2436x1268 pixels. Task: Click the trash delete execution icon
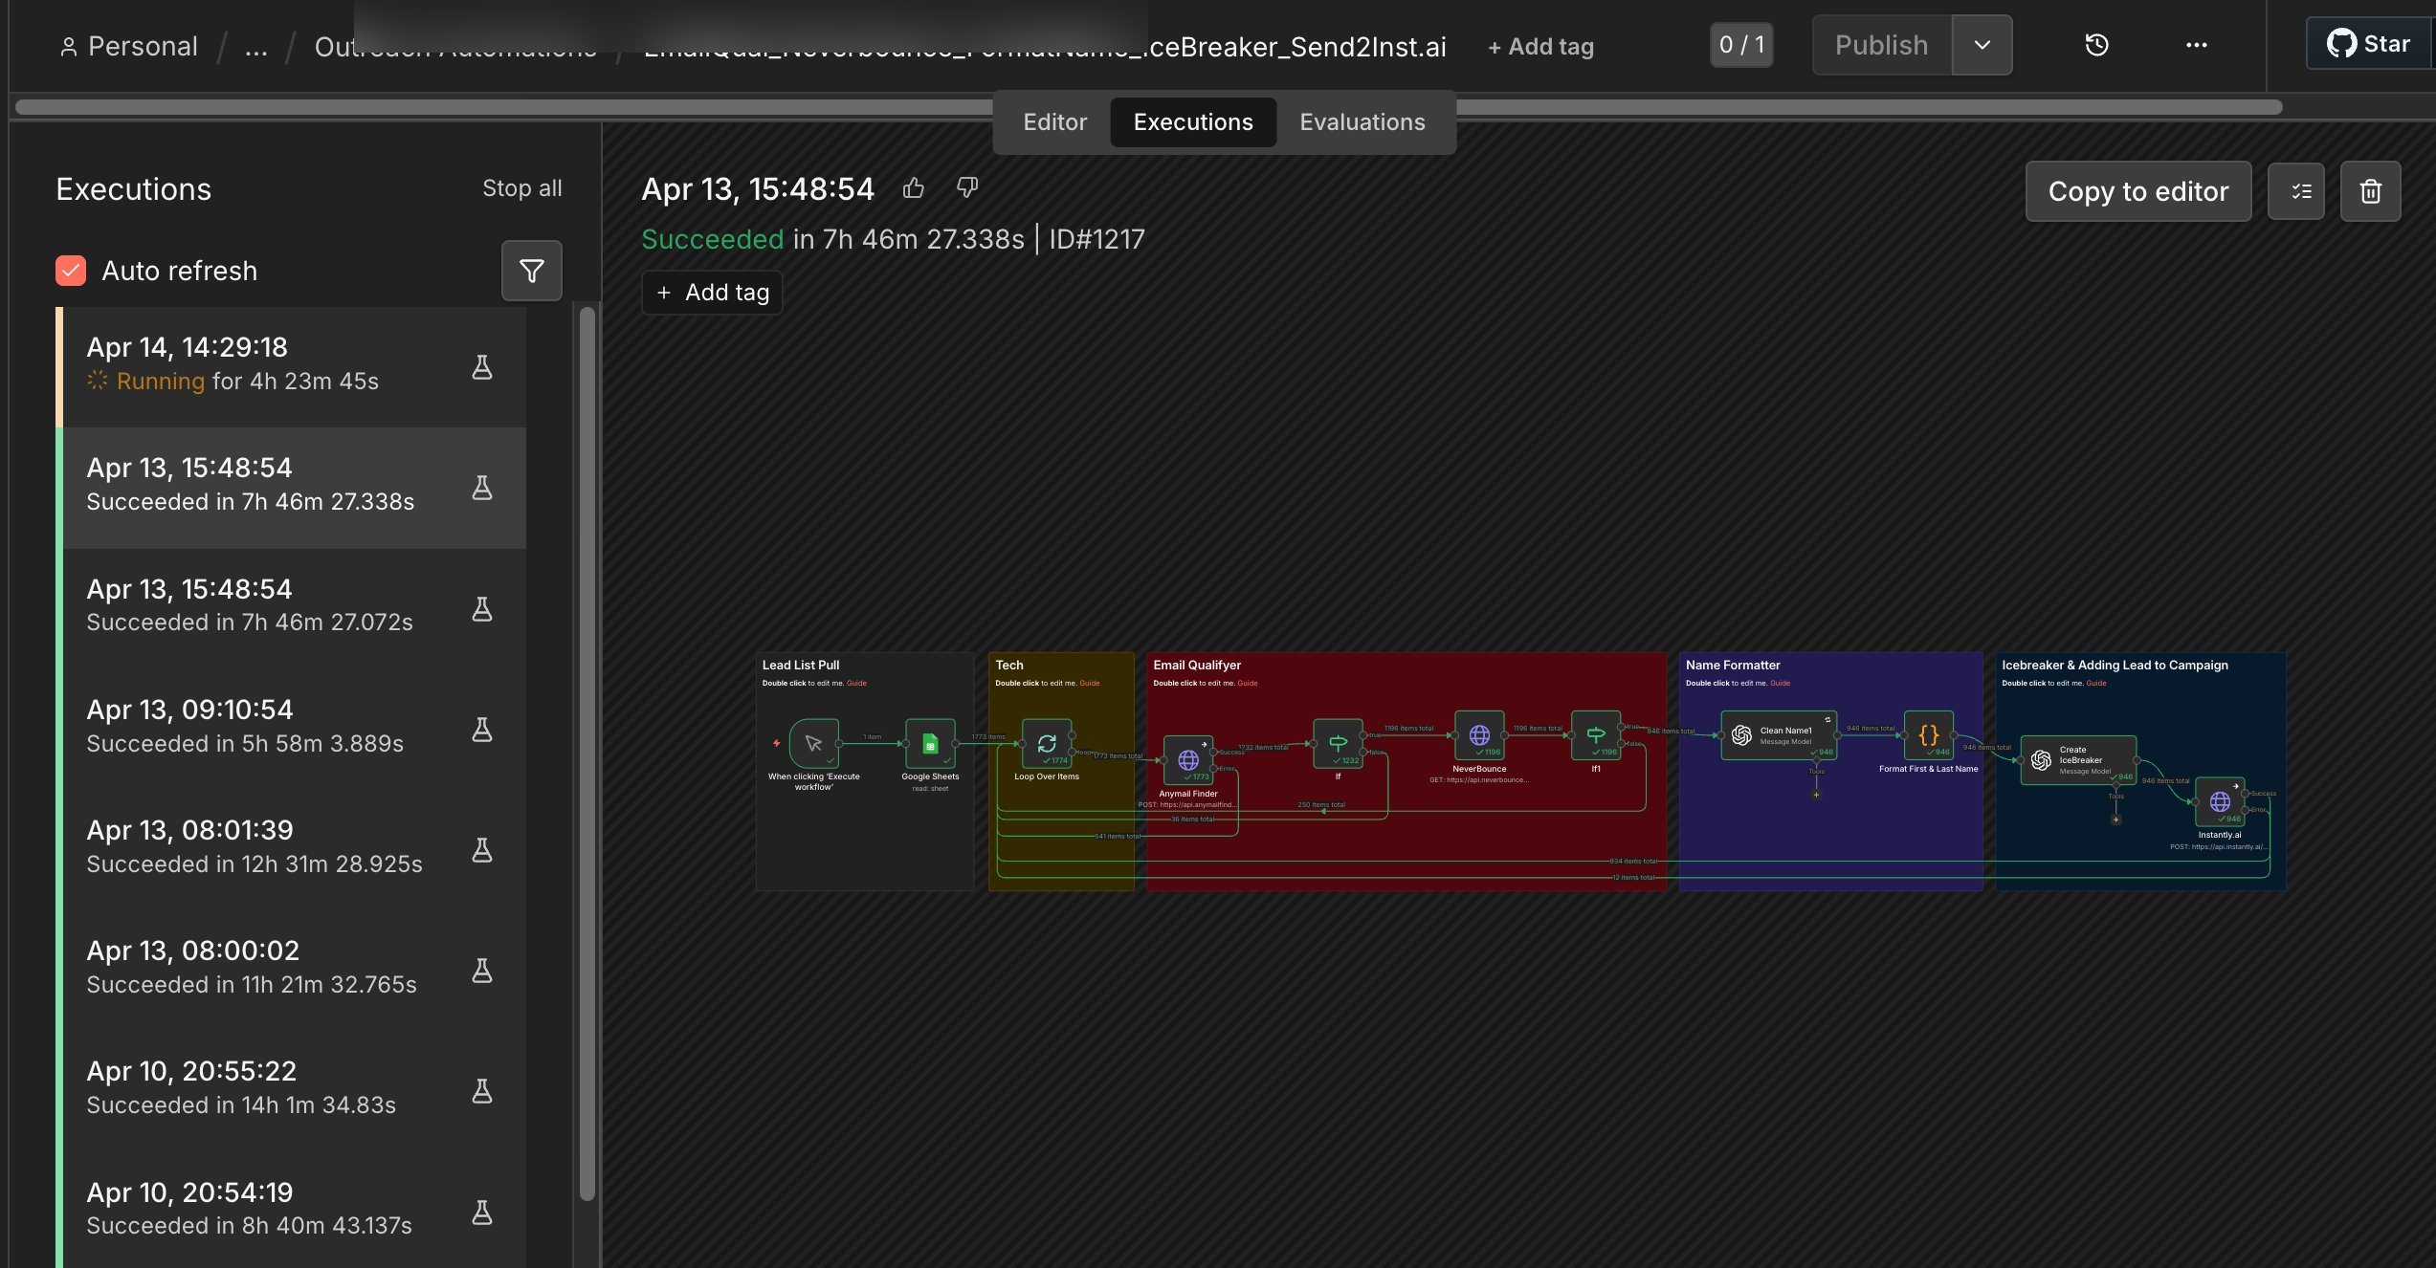(2370, 191)
